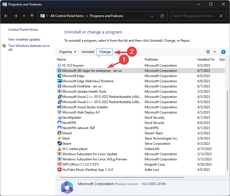The height and width of the screenshot is (196, 230).
Task: Click the Forward navigation arrow
Action: (x=16, y=16)
